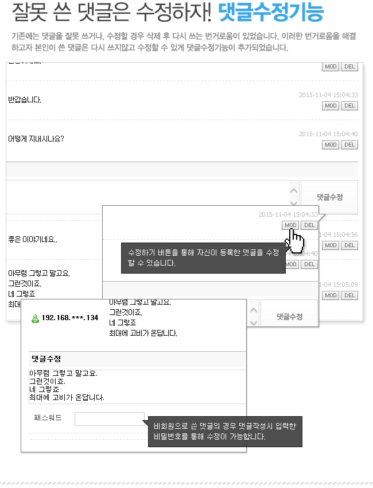Click the up arrow in popup textarea scrollbar
373x488 pixels.
tap(254, 310)
